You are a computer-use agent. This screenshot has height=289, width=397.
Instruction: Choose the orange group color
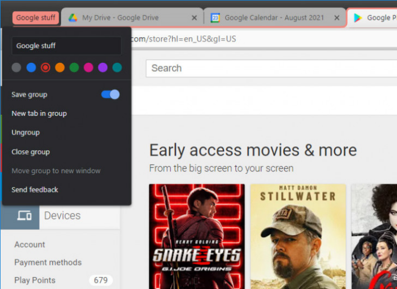(60, 67)
